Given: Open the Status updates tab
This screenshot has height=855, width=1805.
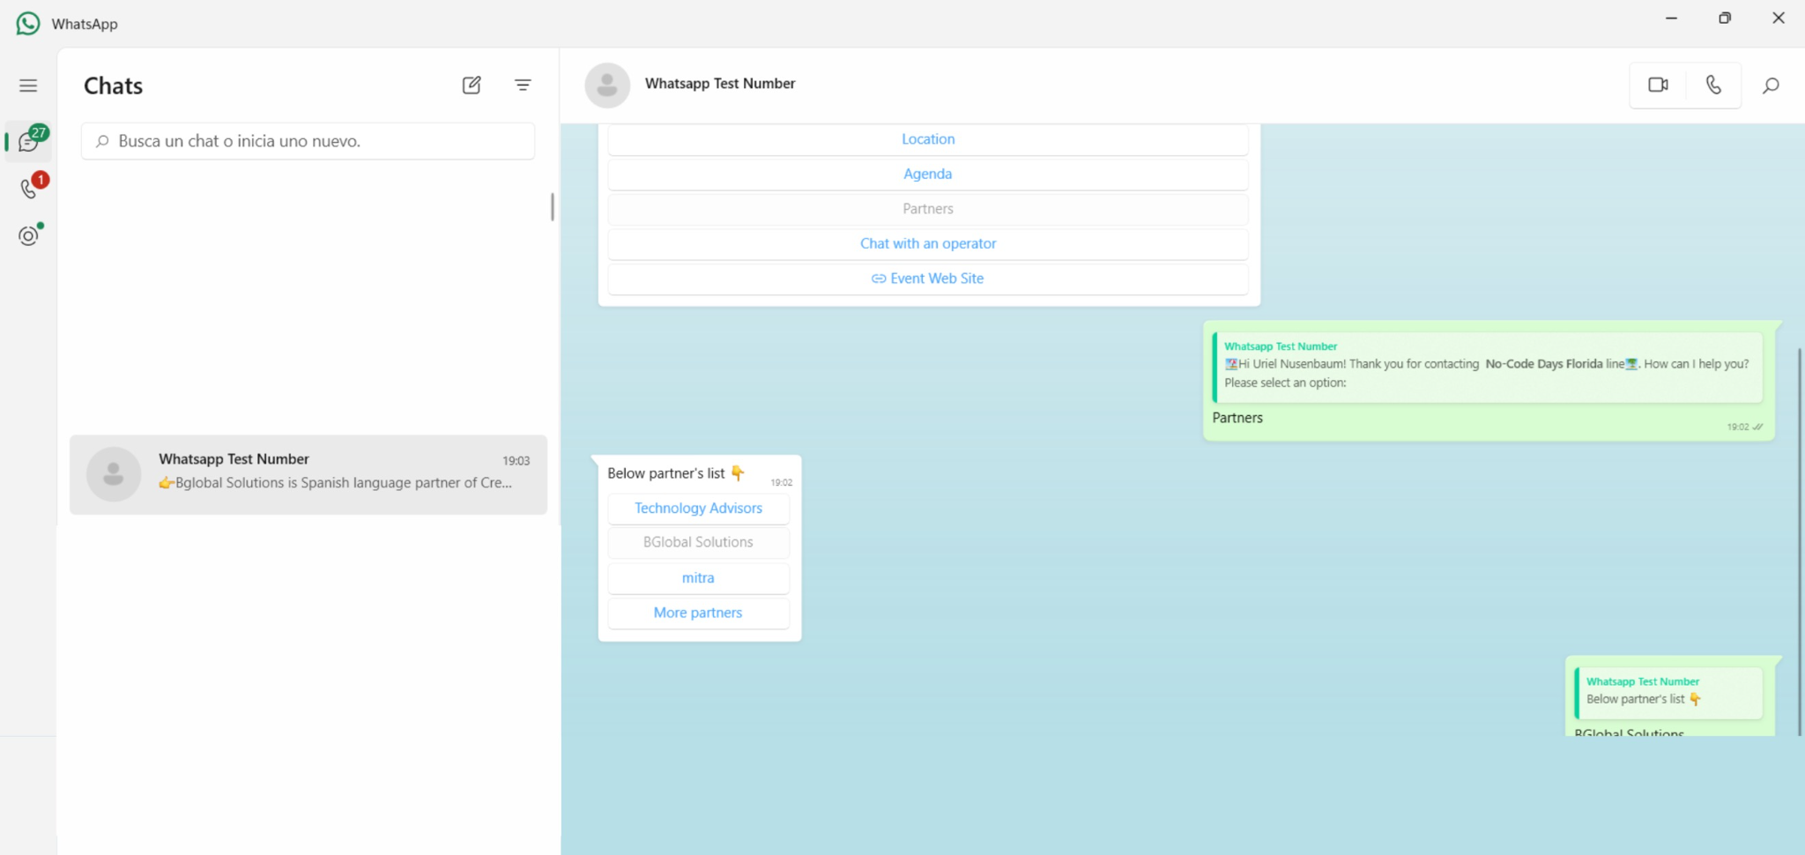Looking at the screenshot, I should 29,235.
